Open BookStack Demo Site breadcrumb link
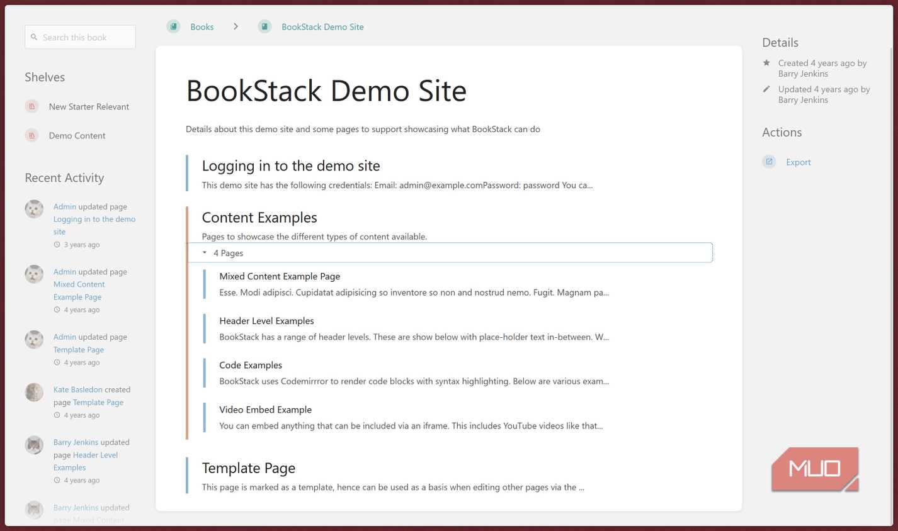This screenshot has width=898, height=531. pos(322,27)
